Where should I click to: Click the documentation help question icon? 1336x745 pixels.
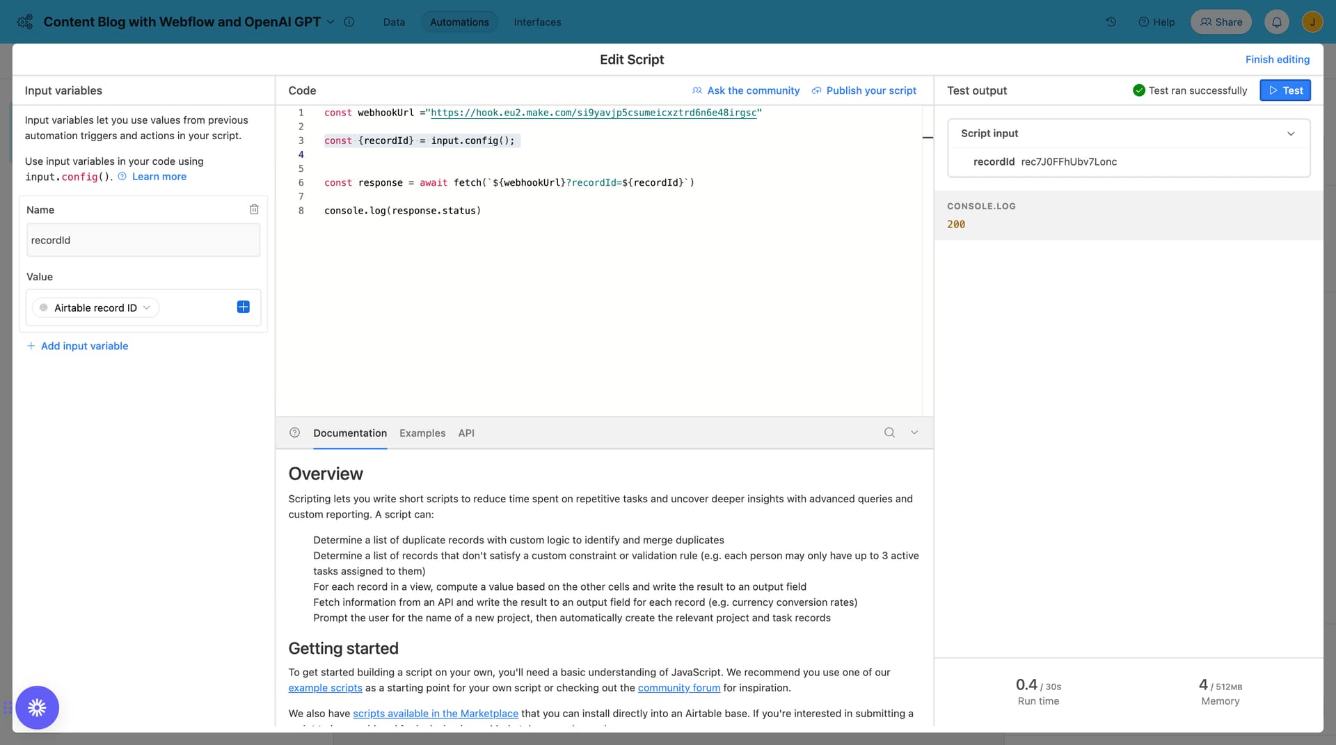point(295,433)
